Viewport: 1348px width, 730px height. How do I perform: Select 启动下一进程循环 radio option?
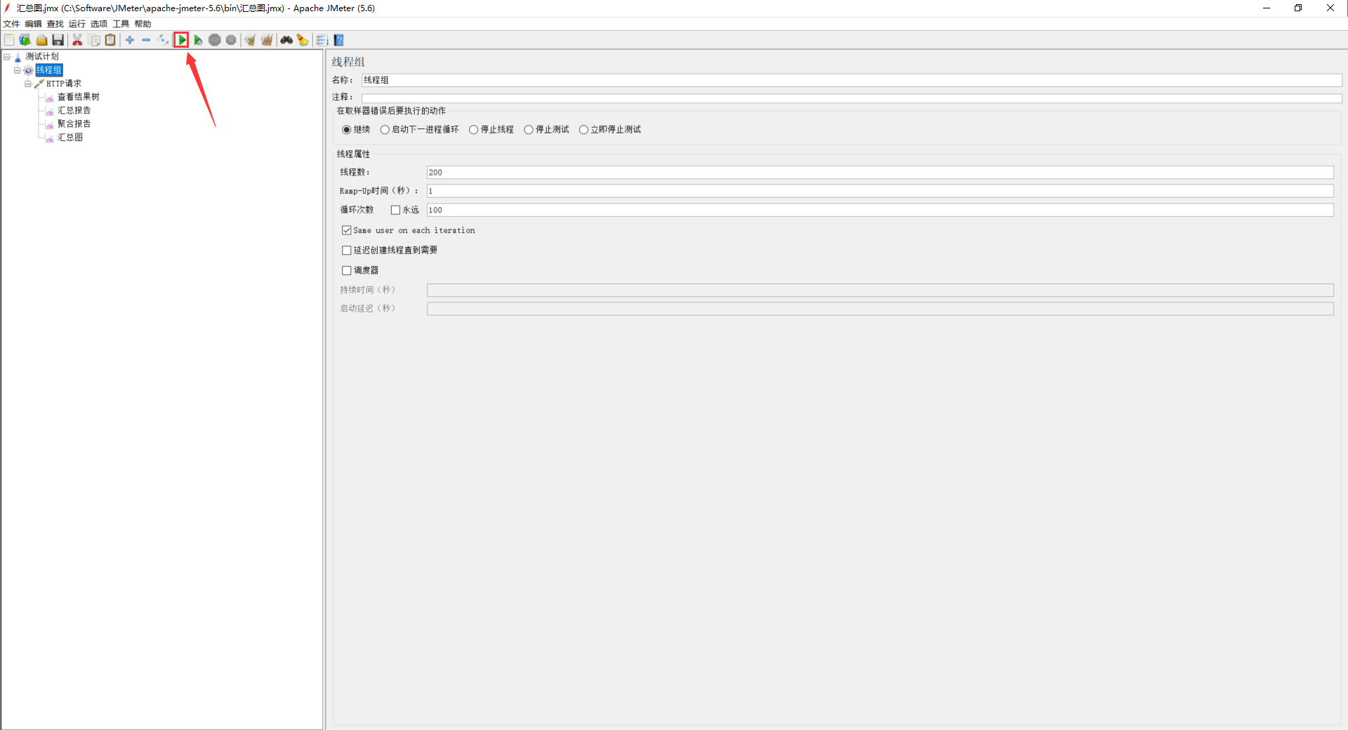[385, 130]
